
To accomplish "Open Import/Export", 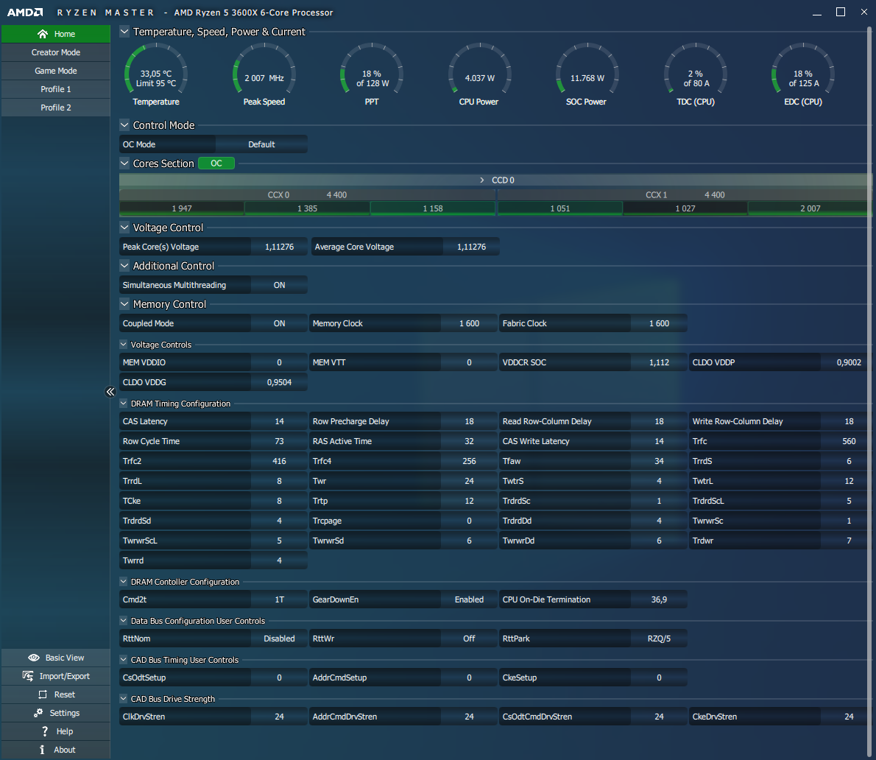I will pos(56,676).
